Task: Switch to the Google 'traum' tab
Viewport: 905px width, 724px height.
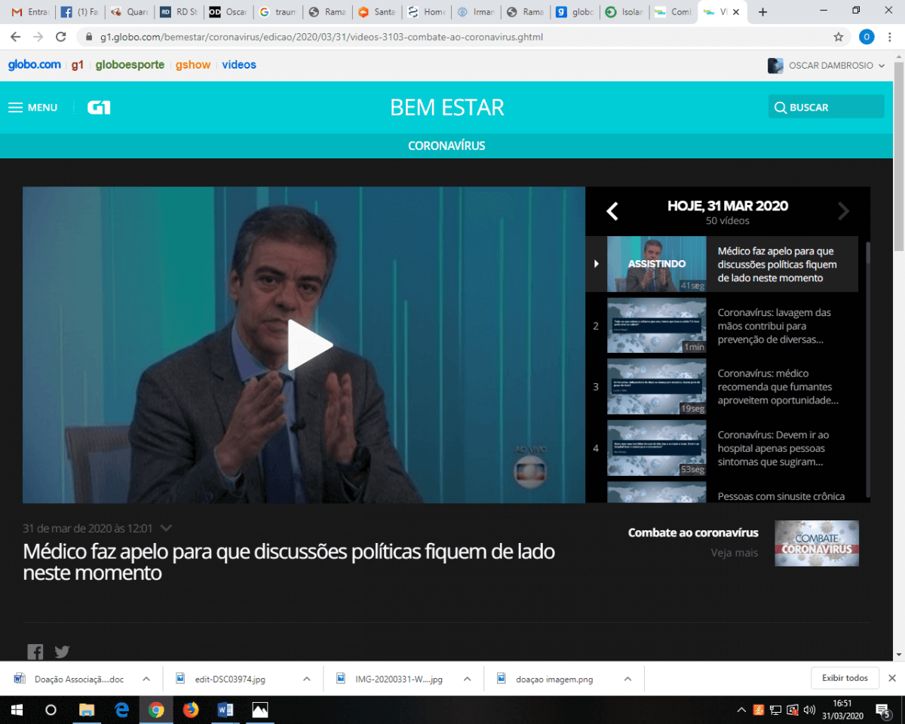Action: (x=278, y=12)
